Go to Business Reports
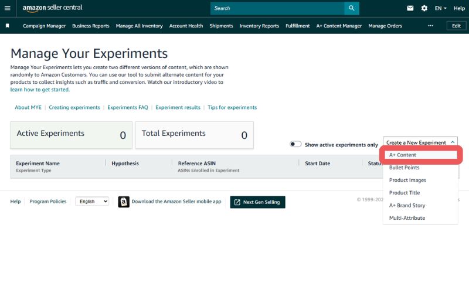The width and height of the screenshot is (469, 293). (x=91, y=26)
